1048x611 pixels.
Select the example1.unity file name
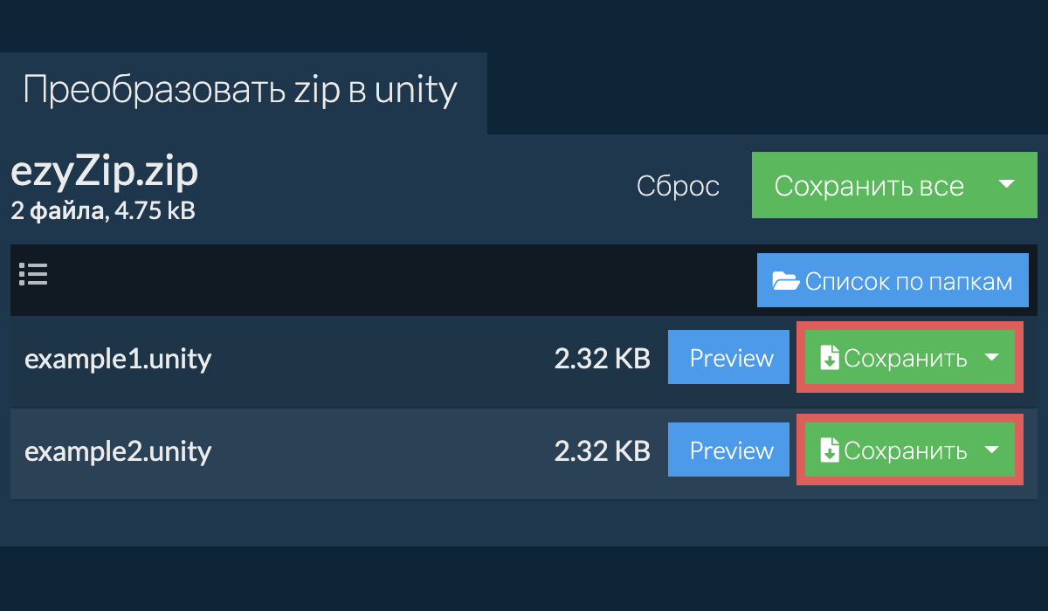pyautogui.click(x=118, y=359)
